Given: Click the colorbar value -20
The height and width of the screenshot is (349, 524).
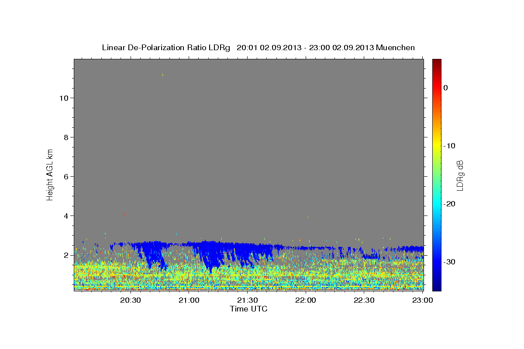Looking at the screenshot, I should point(449,204).
